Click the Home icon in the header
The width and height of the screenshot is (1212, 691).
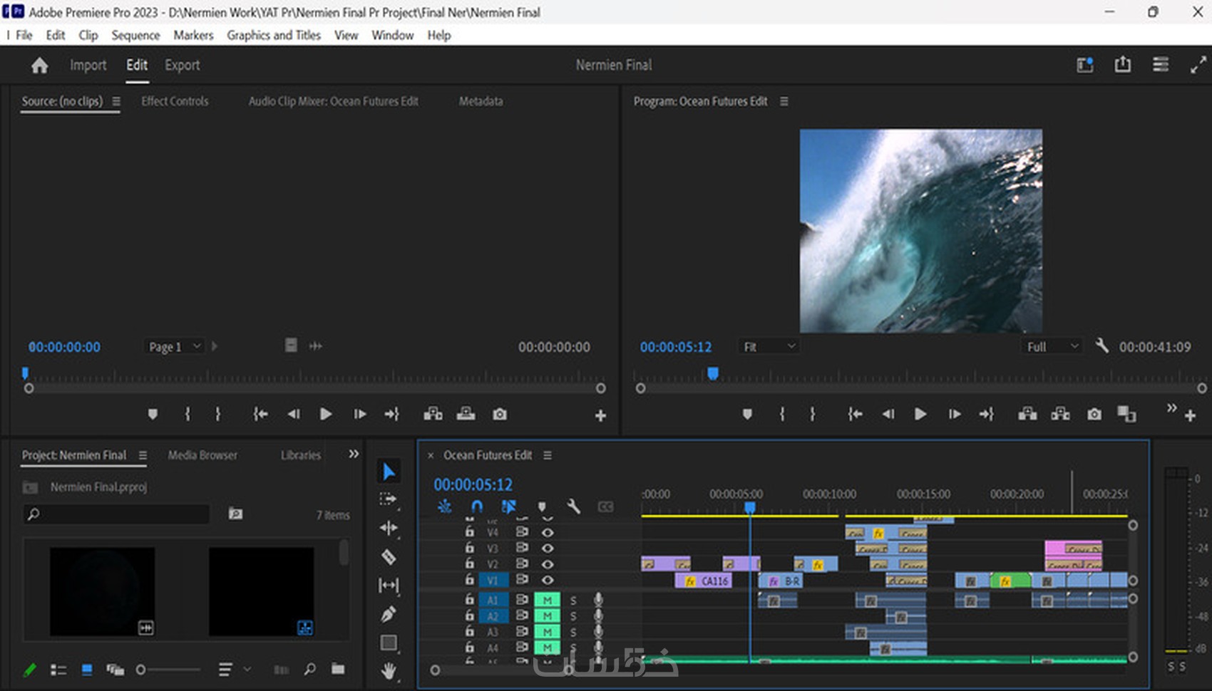(40, 66)
